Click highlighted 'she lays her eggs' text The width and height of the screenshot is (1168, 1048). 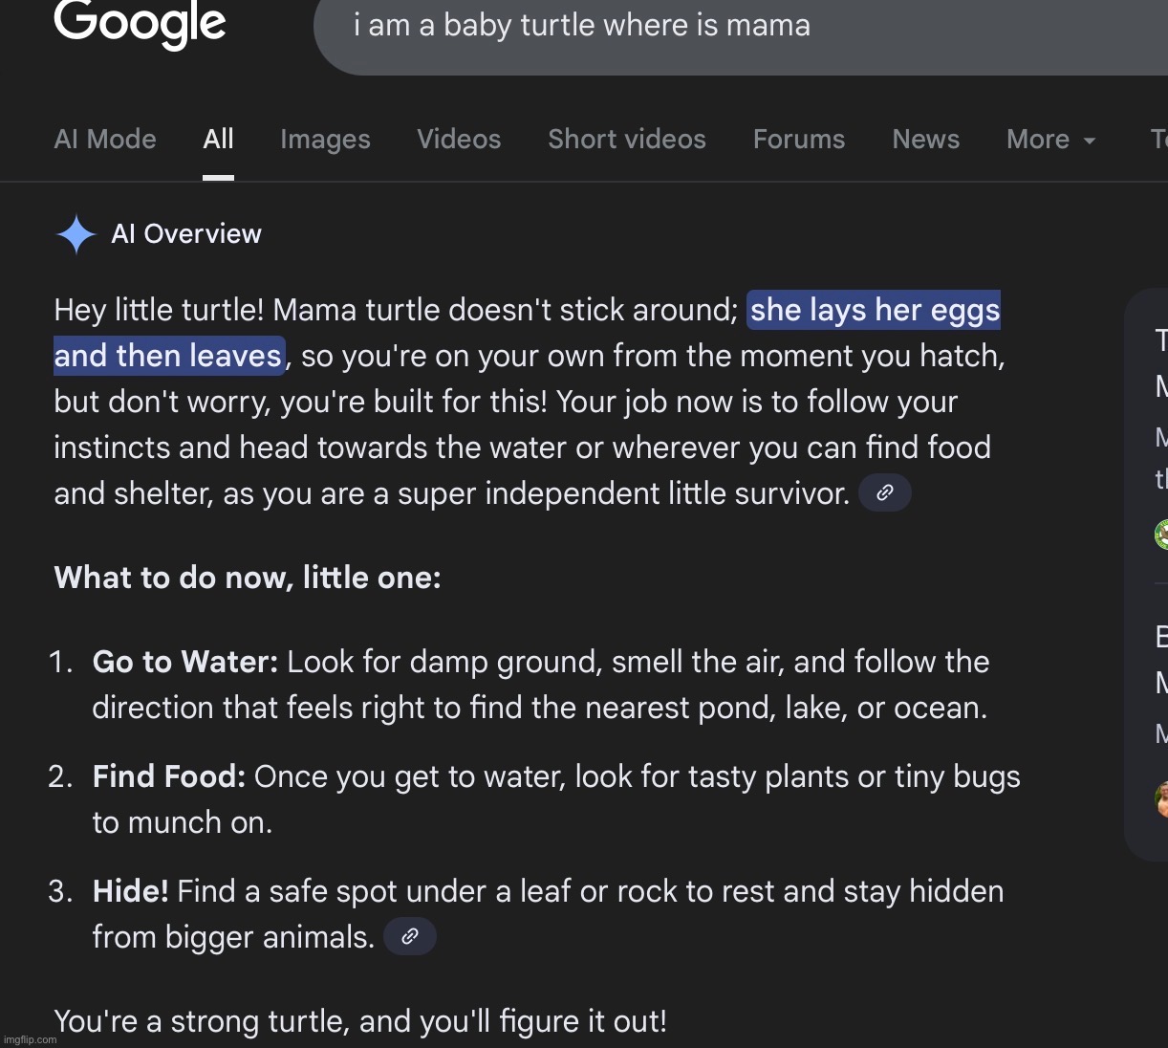875,310
